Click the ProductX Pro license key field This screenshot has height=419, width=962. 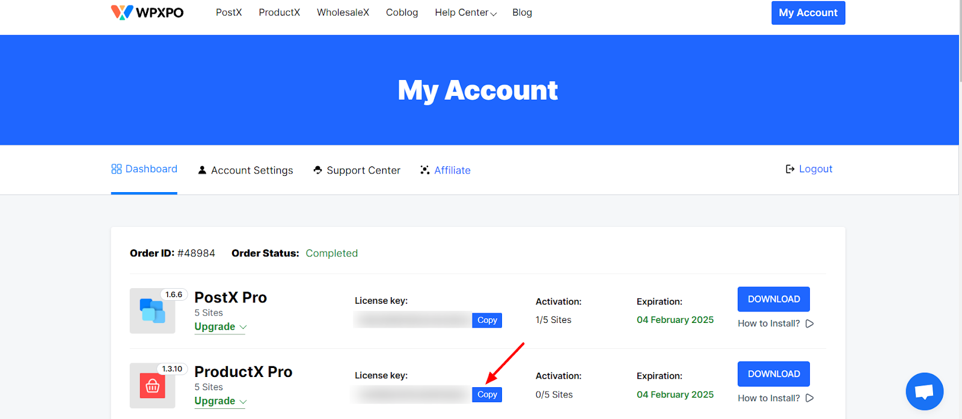(x=413, y=394)
